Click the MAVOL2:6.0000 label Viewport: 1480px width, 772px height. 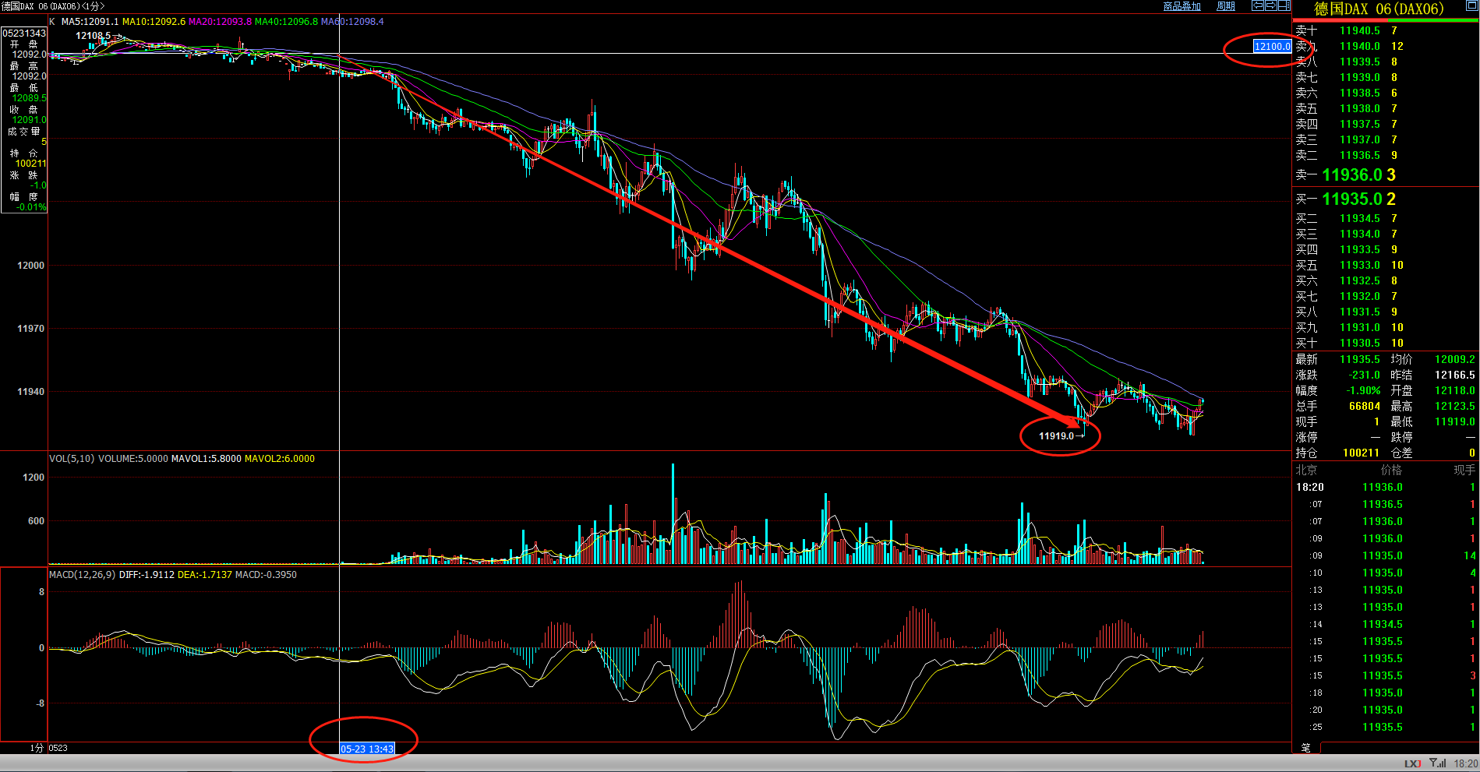pyautogui.click(x=280, y=459)
